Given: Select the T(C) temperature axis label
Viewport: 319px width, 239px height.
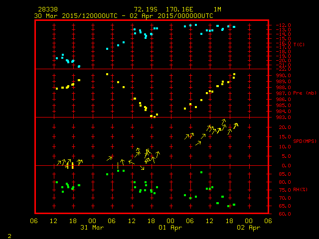Looking at the screenshot, I should (x=299, y=44).
